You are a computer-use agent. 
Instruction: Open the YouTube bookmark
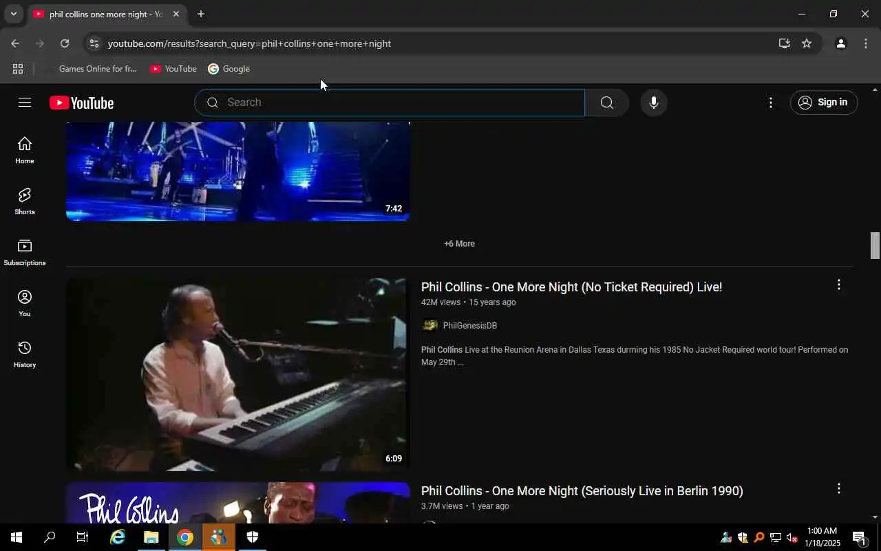point(173,69)
